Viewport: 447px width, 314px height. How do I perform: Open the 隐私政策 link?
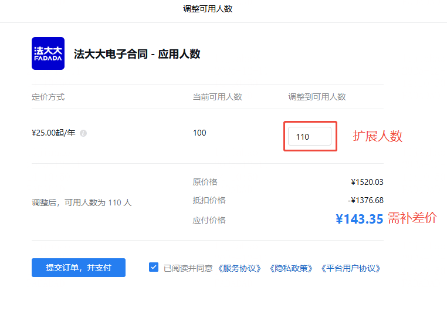point(291,268)
